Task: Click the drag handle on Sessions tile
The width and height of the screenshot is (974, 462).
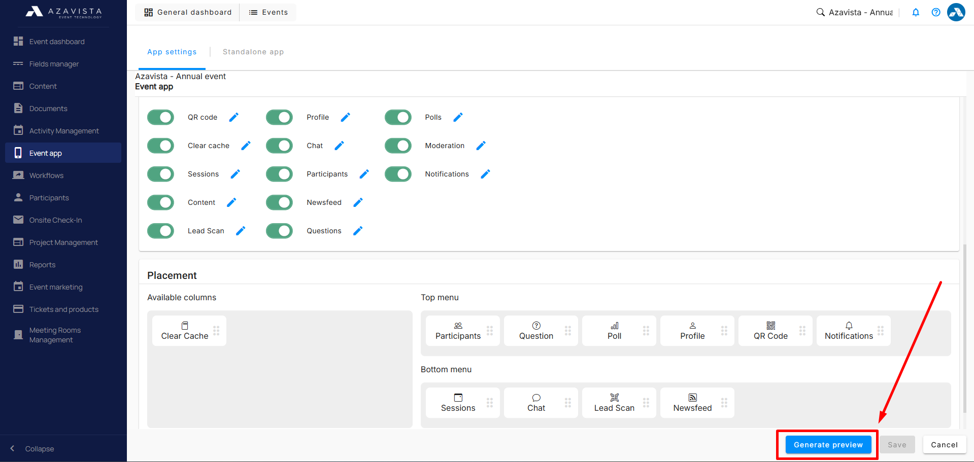Action: pos(490,403)
